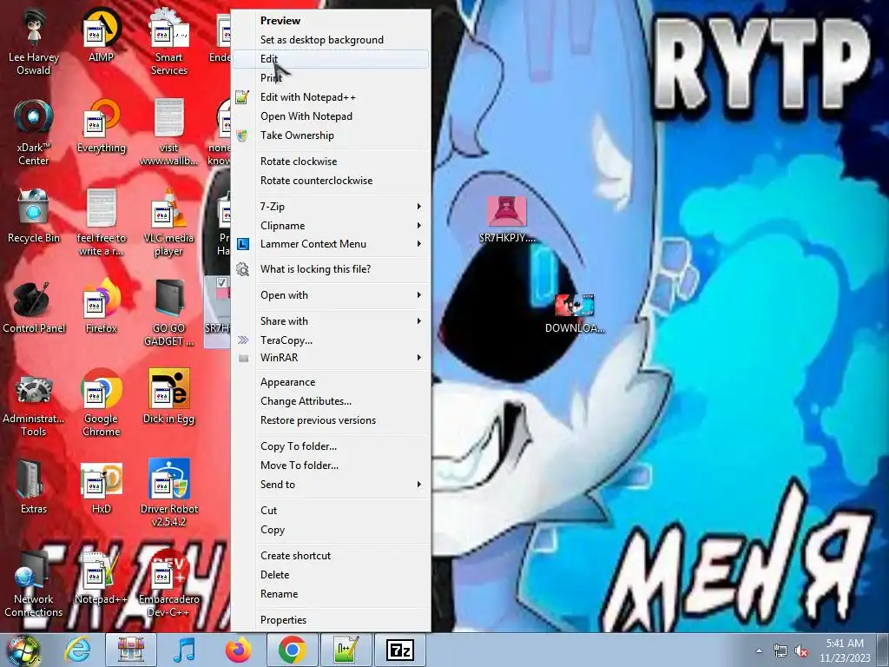Choose What is locking this file?
The image size is (889, 667).
(331, 269)
